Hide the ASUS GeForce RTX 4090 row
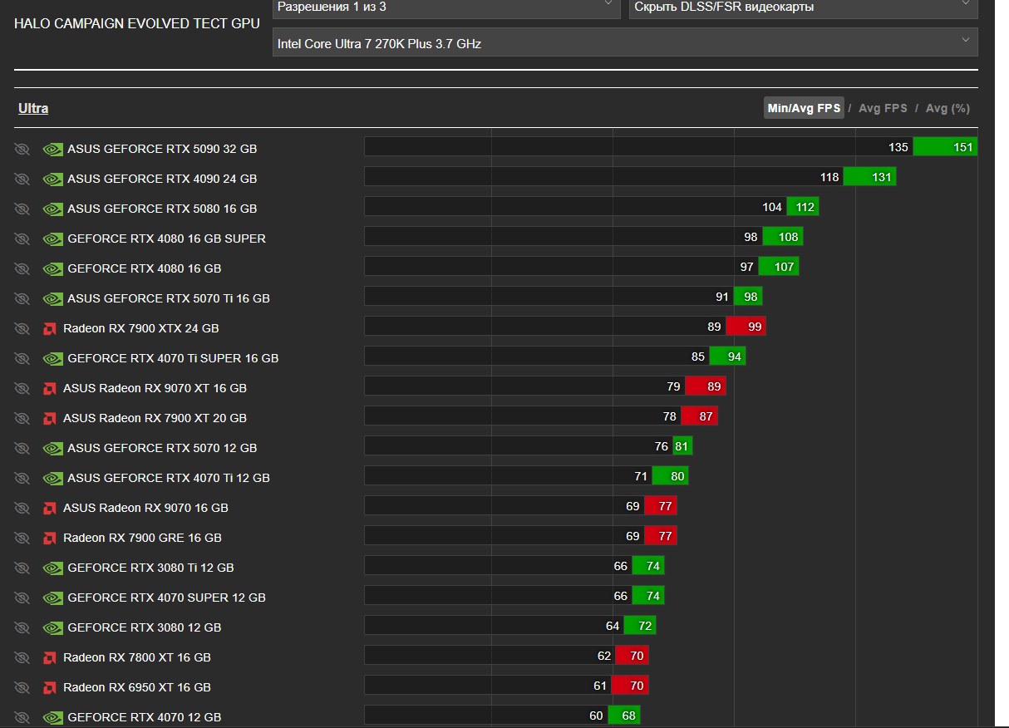Viewport: 1009px width, 728px height. point(22,179)
